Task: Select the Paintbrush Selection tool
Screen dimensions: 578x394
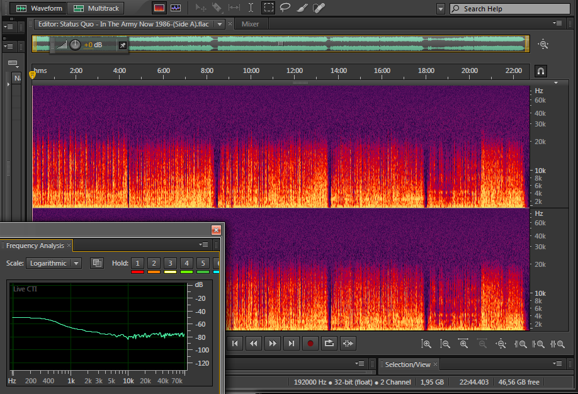Action: [x=302, y=8]
